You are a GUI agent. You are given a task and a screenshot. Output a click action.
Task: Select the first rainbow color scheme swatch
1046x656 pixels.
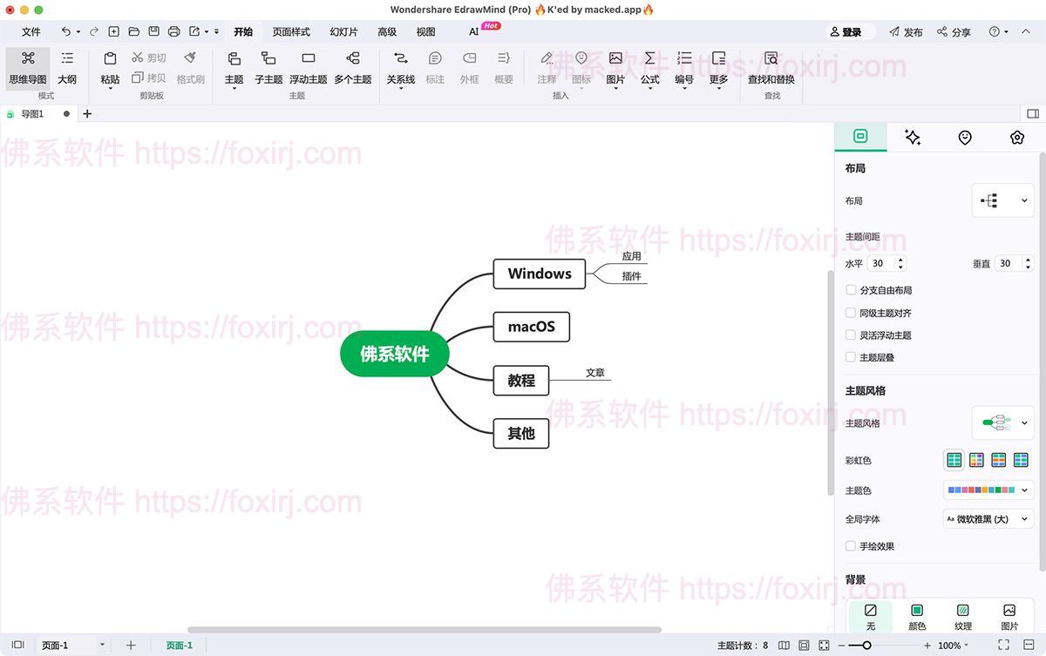(954, 459)
